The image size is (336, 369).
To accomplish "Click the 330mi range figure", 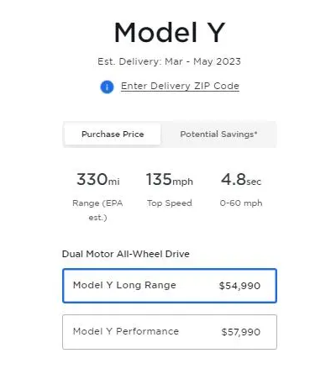I will pos(98,179).
